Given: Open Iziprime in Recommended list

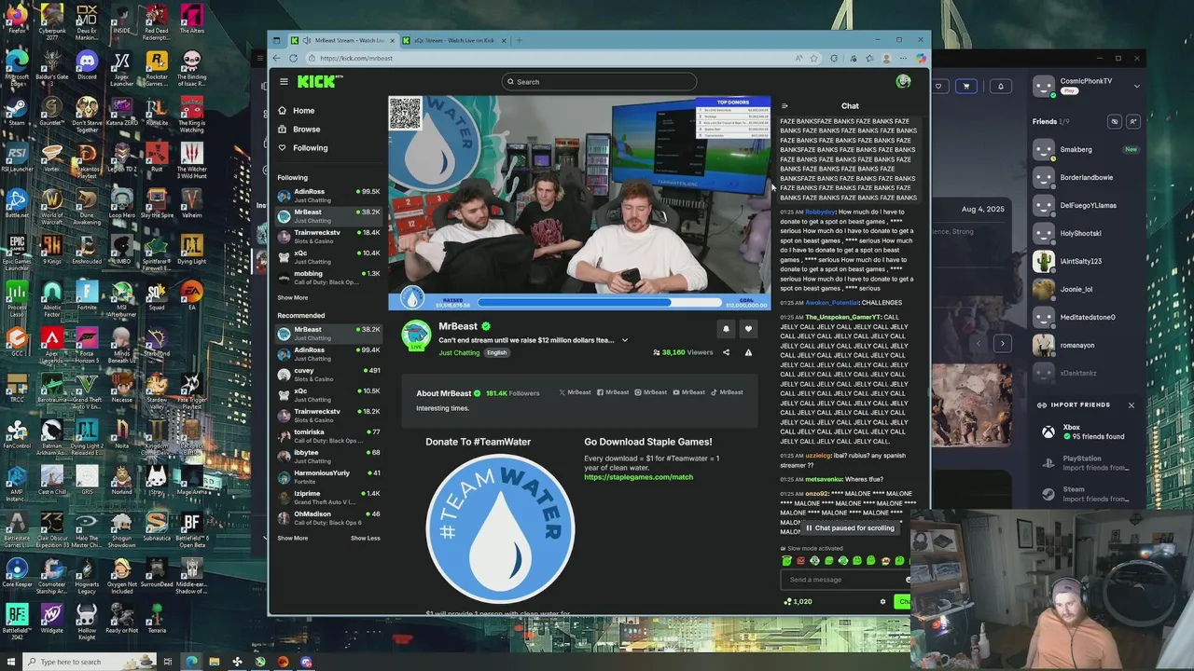Looking at the screenshot, I should [x=327, y=497].
